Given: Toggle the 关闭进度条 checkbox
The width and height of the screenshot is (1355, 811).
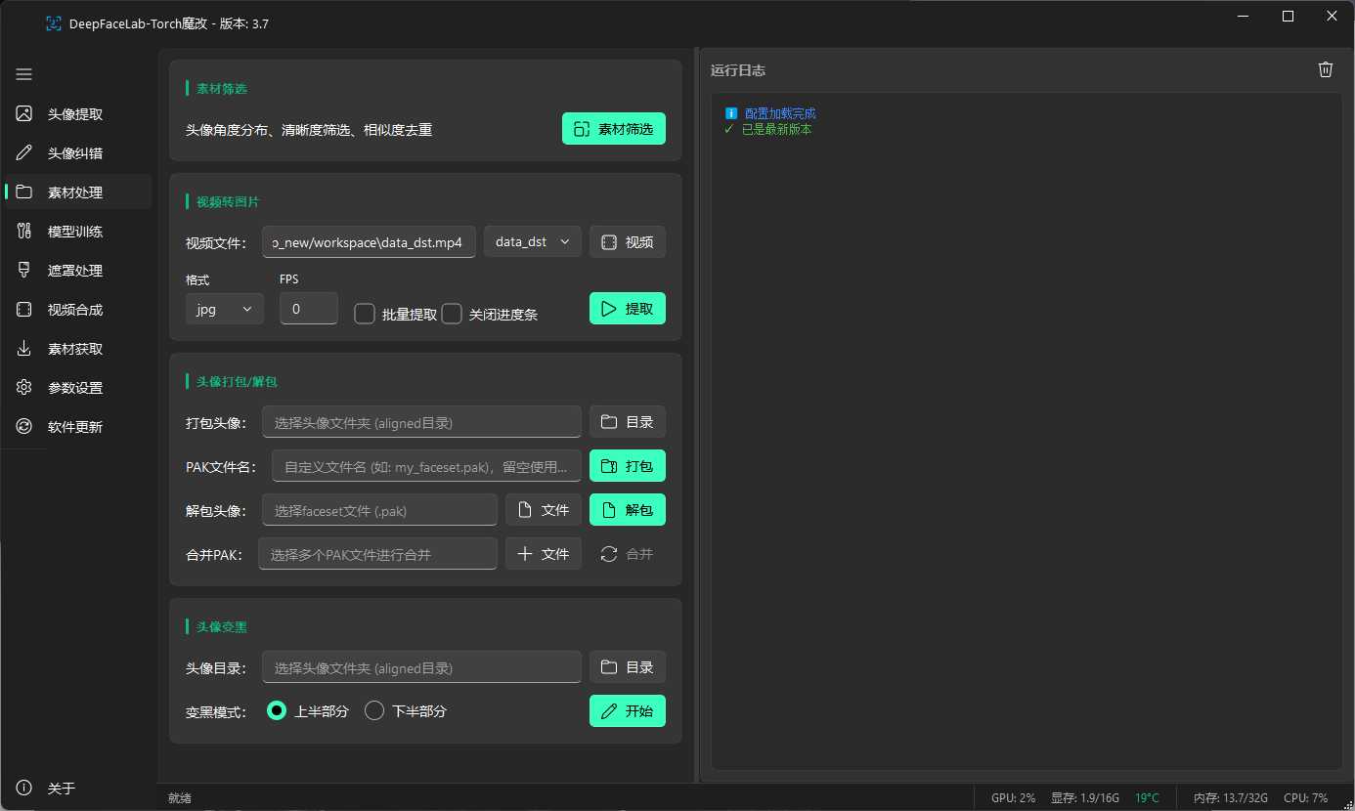Looking at the screenshot, I should pos(452,314).
